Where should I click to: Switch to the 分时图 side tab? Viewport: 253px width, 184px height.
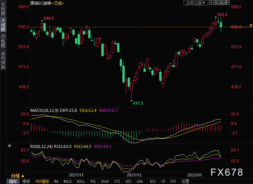[x=3, y=9]
